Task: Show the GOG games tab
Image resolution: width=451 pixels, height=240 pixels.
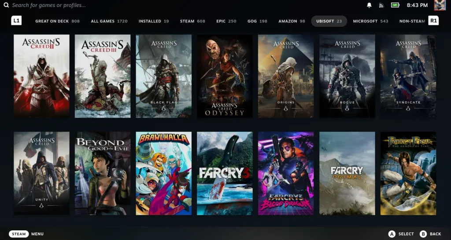Action: tap(257, 21)
